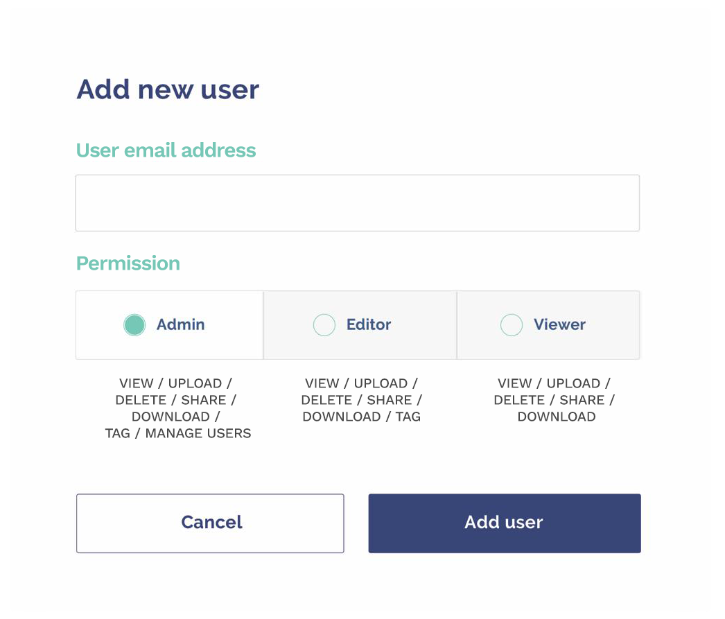Click the Add new user heading
The image size is (725, 619).
tap(167, 89)
